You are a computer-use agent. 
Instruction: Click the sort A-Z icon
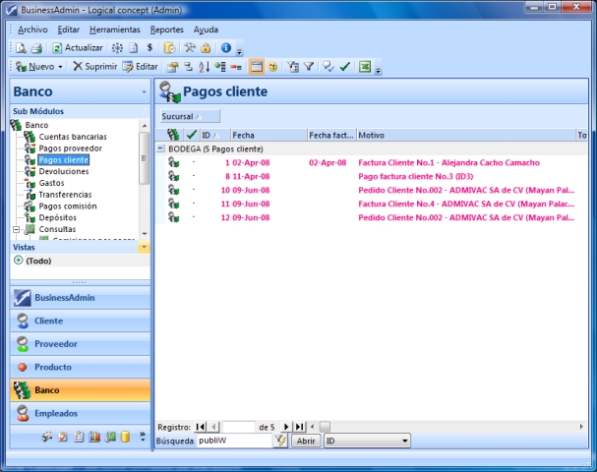coord(205,67)
